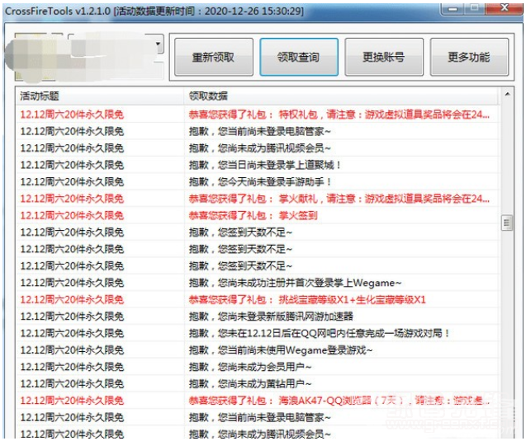Select row about QQ网吧 game match
Screen dimensions: 526x441
[x=258, y=333]
